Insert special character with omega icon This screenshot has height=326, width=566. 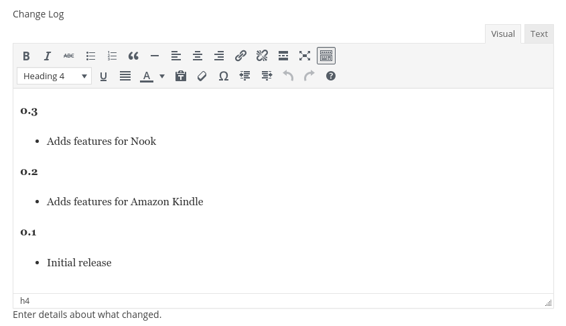(x=224, y=76)
